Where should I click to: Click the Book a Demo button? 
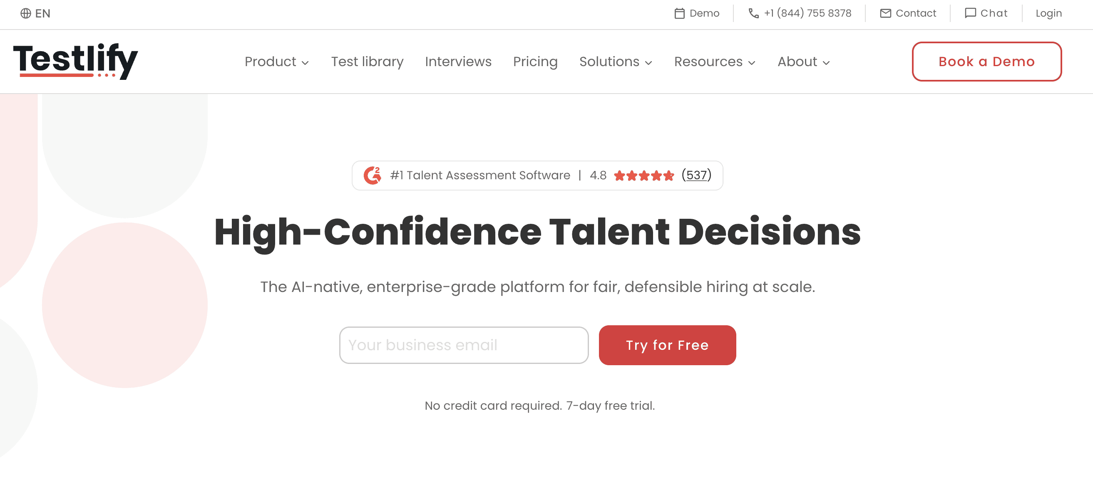tap(986, 62)
